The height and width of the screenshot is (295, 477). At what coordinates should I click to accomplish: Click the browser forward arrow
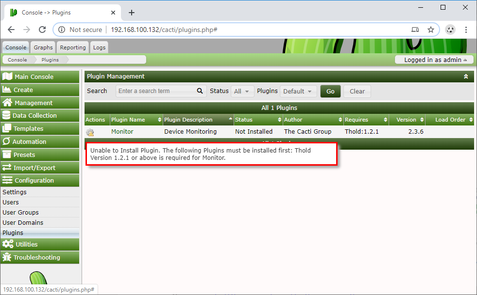click(x=27, y=30)
